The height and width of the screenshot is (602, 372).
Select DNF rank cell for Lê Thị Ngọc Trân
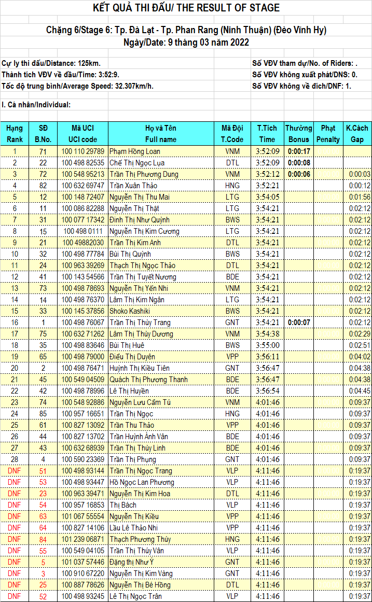tap(15, 596)
